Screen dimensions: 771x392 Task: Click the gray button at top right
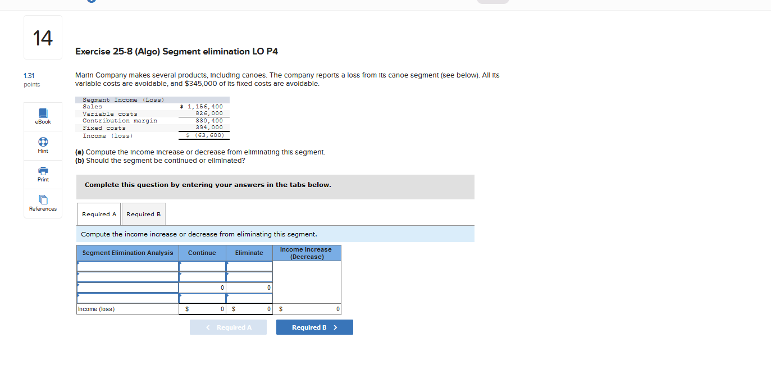point(494,2)
